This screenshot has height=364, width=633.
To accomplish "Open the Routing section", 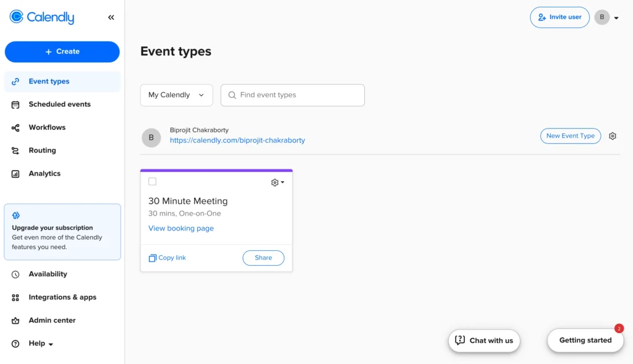I will pos(42,150).
